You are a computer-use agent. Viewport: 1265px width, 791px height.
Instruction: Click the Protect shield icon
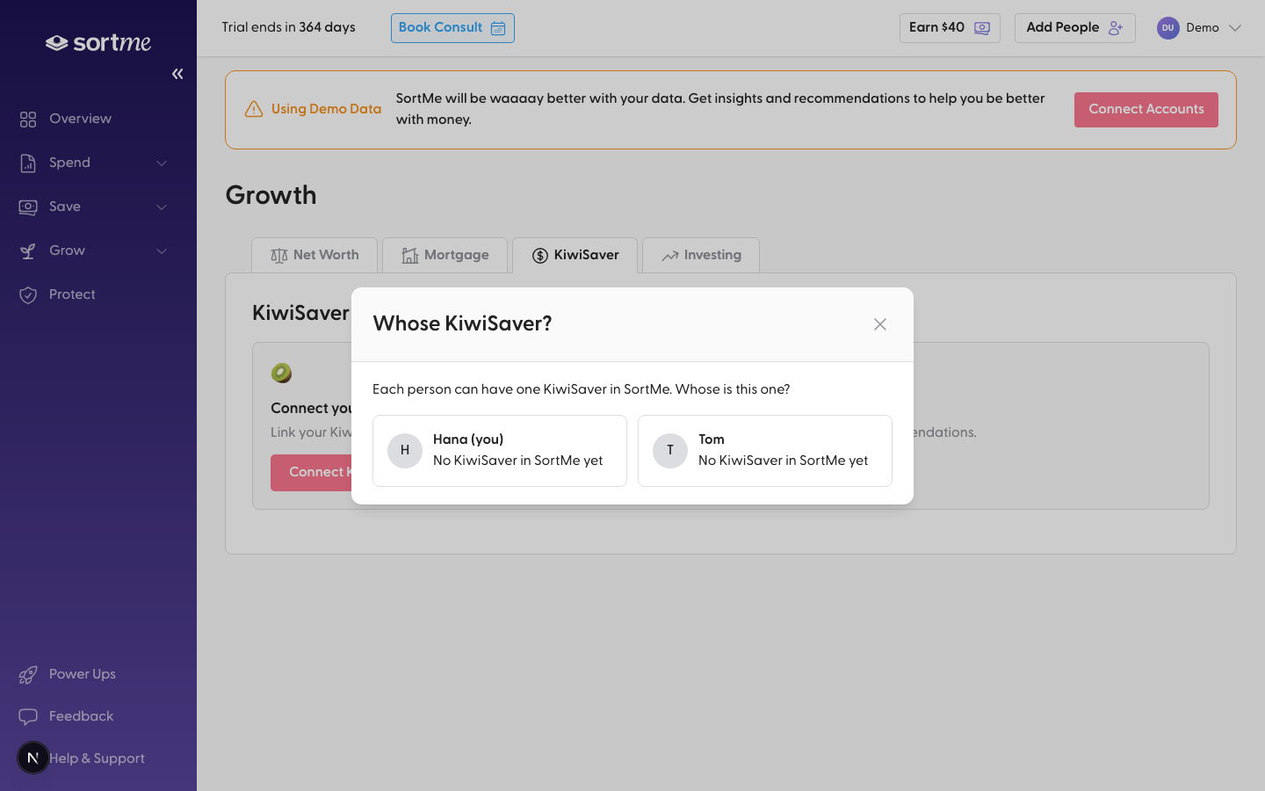[28, 294]
